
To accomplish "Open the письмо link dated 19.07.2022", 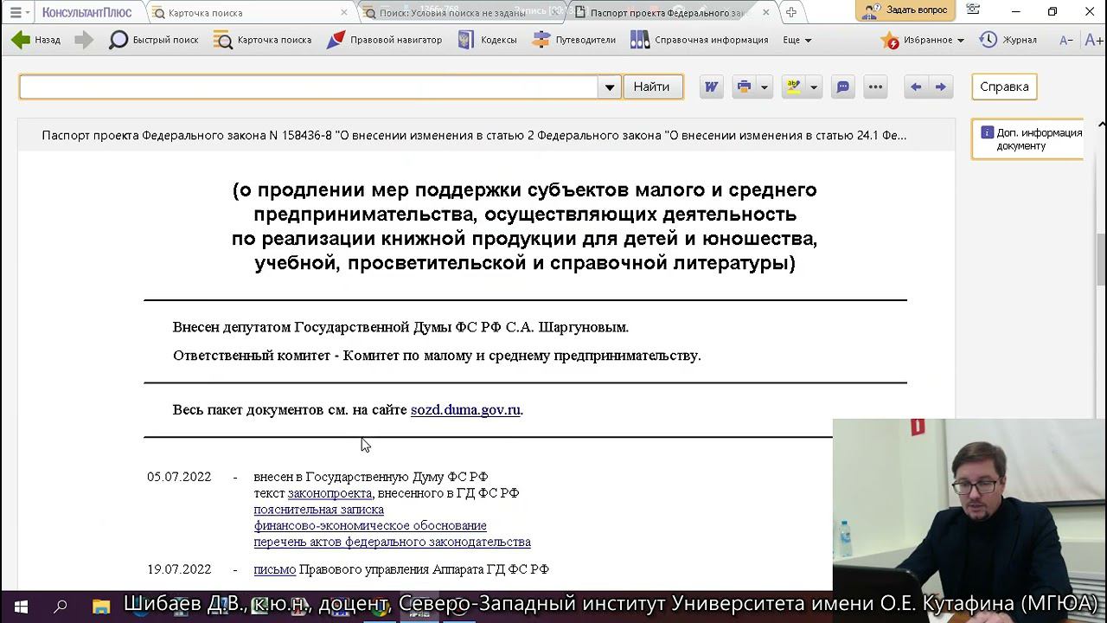I will [275, 569].
